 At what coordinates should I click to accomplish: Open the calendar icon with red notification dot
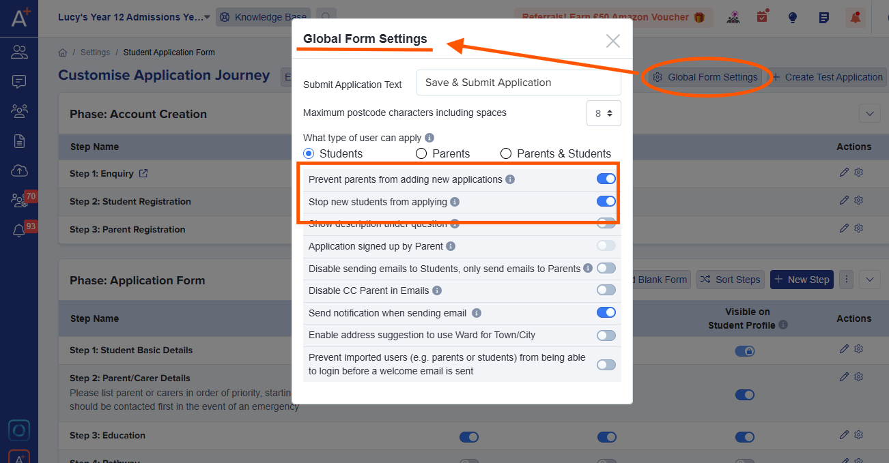761,16
